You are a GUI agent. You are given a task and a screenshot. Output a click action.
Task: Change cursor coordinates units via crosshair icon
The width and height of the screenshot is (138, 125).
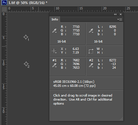(x=54, y=51)
